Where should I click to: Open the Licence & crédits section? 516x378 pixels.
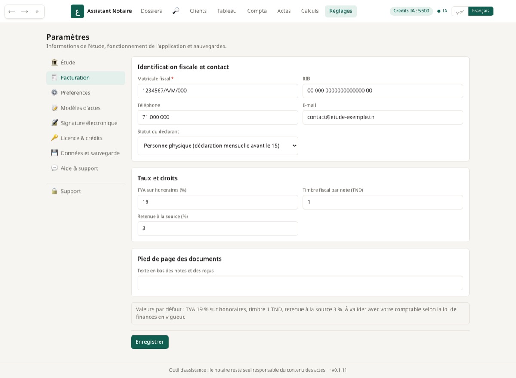pyautogui.click(x=86, y=138)
